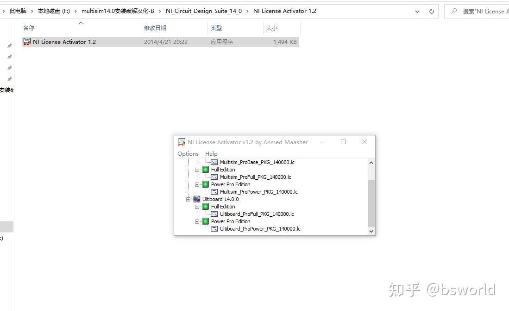
Task: Collapse the Ultiboard 14.0.0 tree node
Action: point(188,199)
